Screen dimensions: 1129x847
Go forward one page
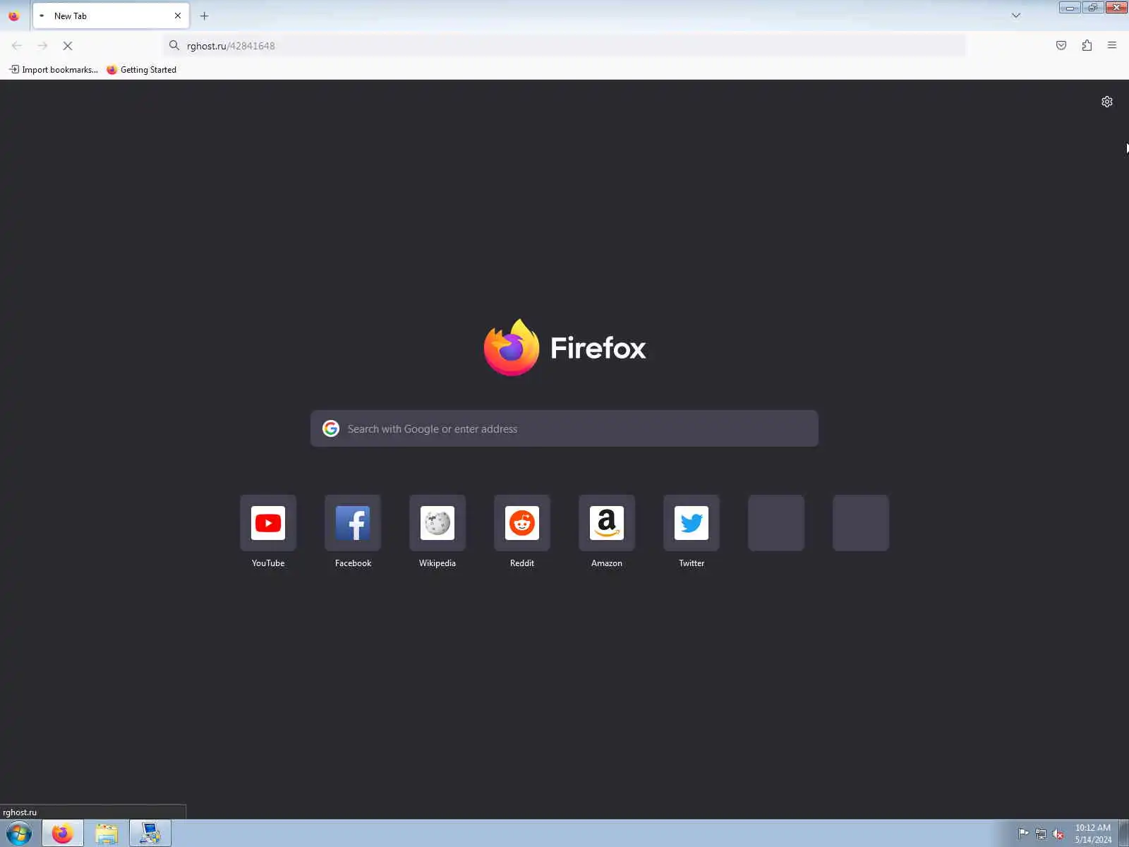click(42, 46)
